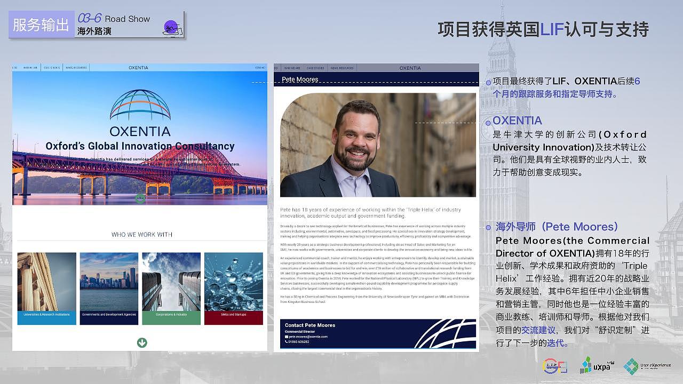Open CASE STUDIES in the left site nav
The image size is (683, 384).
(x=52, y=68)
